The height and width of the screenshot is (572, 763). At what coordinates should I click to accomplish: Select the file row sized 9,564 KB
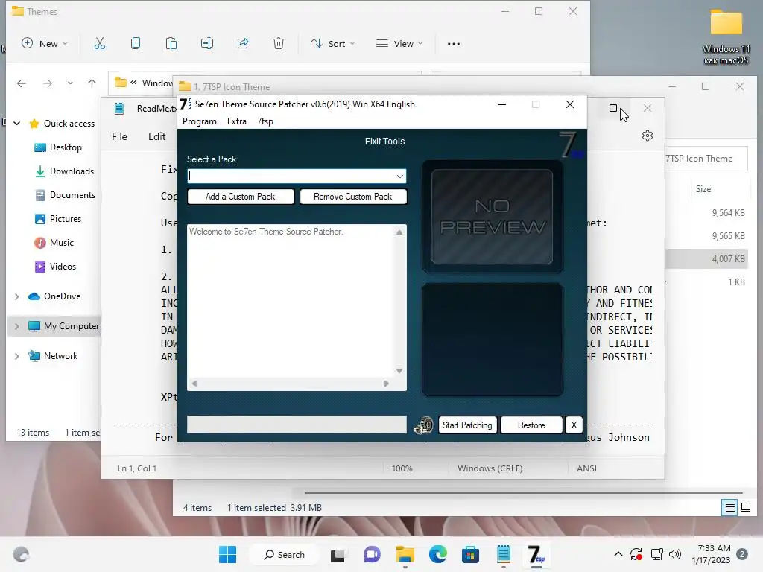click(706, 212)
